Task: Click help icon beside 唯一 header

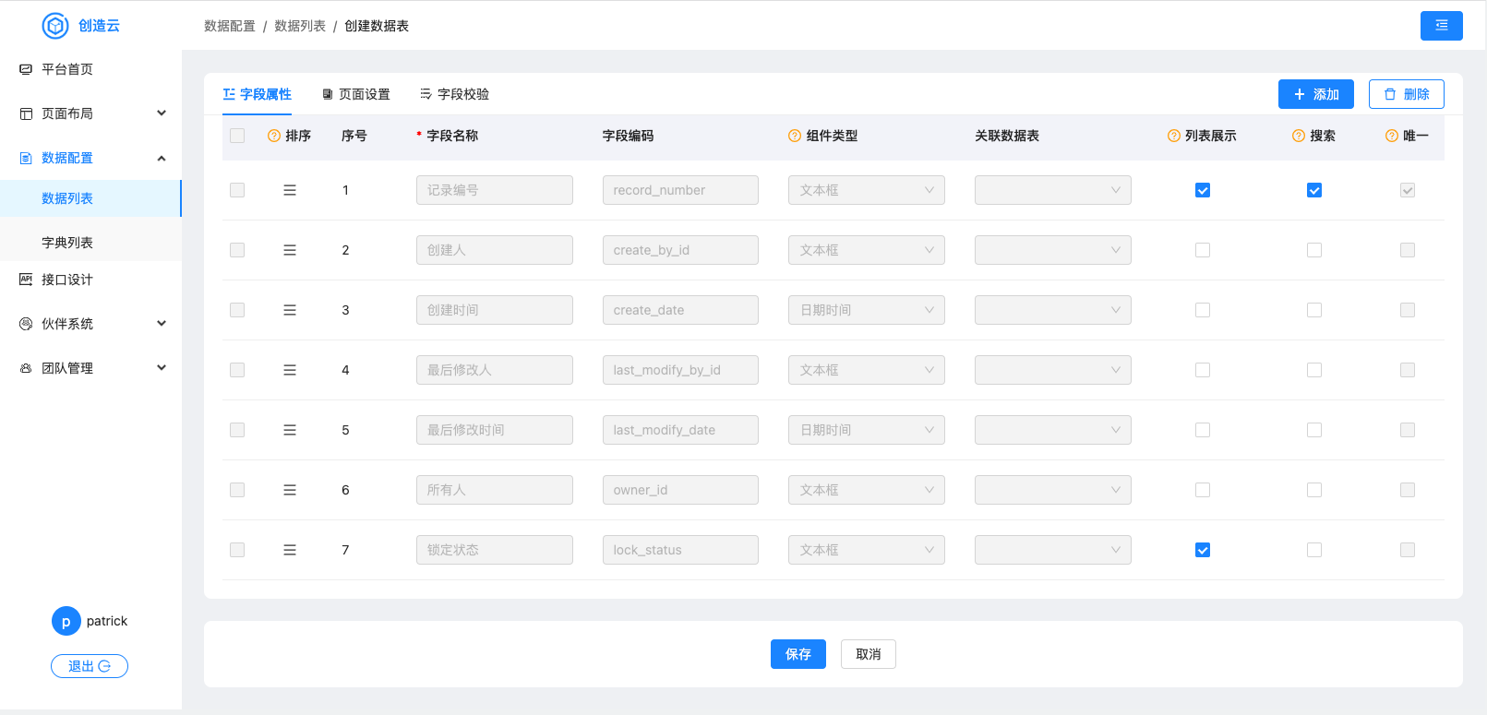Action: [x=1392, y=136]
